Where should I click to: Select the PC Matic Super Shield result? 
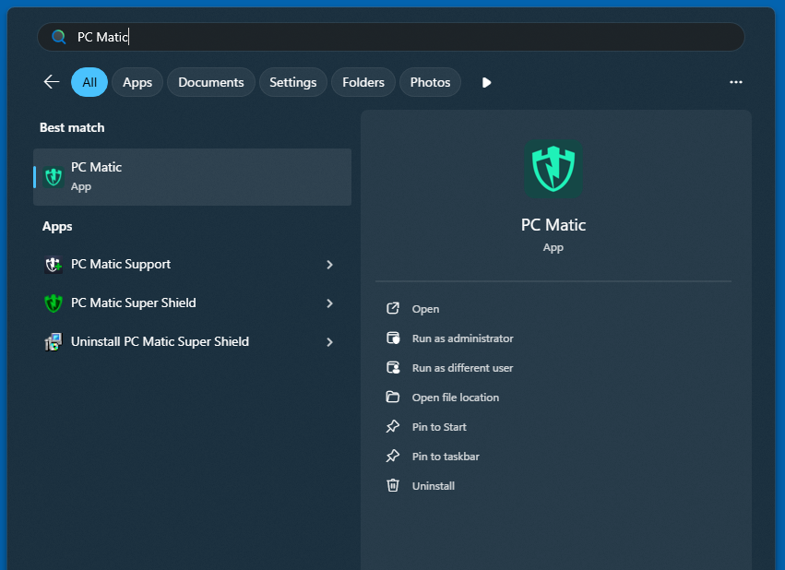click(x=192, y=303)
